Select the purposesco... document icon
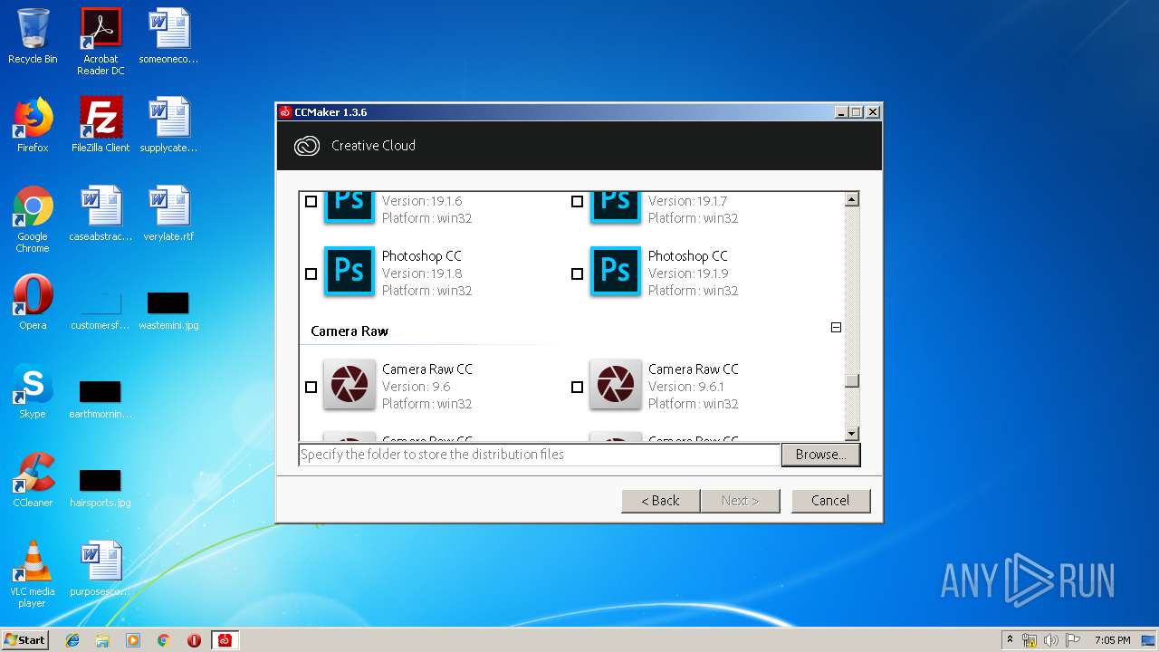This screenshot has height=652, width=1159. pos(101,561)
